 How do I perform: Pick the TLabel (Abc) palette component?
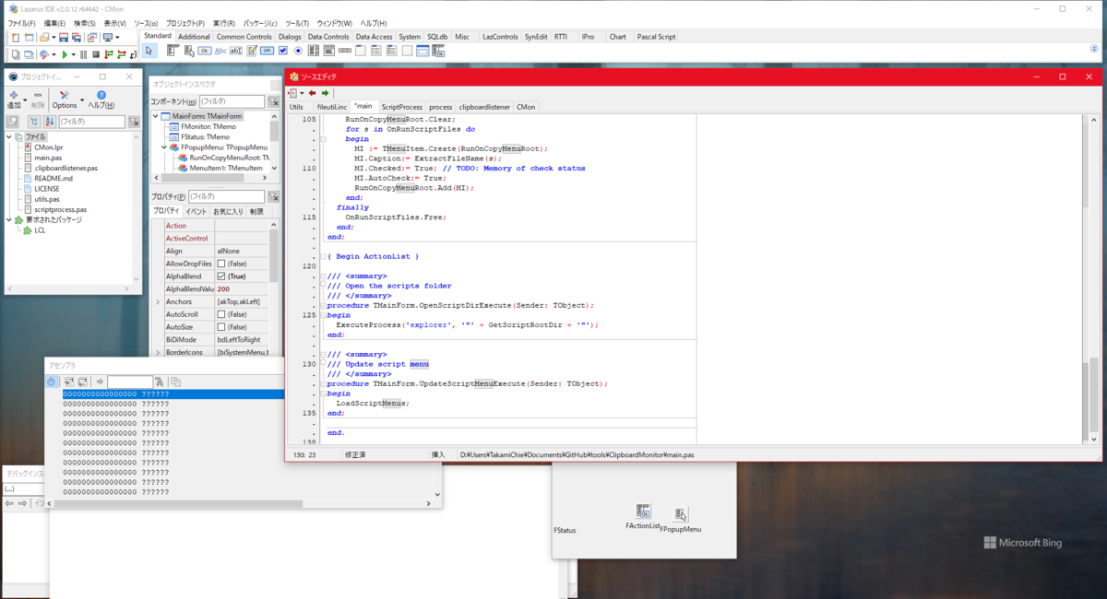click(x=220, y=51)
